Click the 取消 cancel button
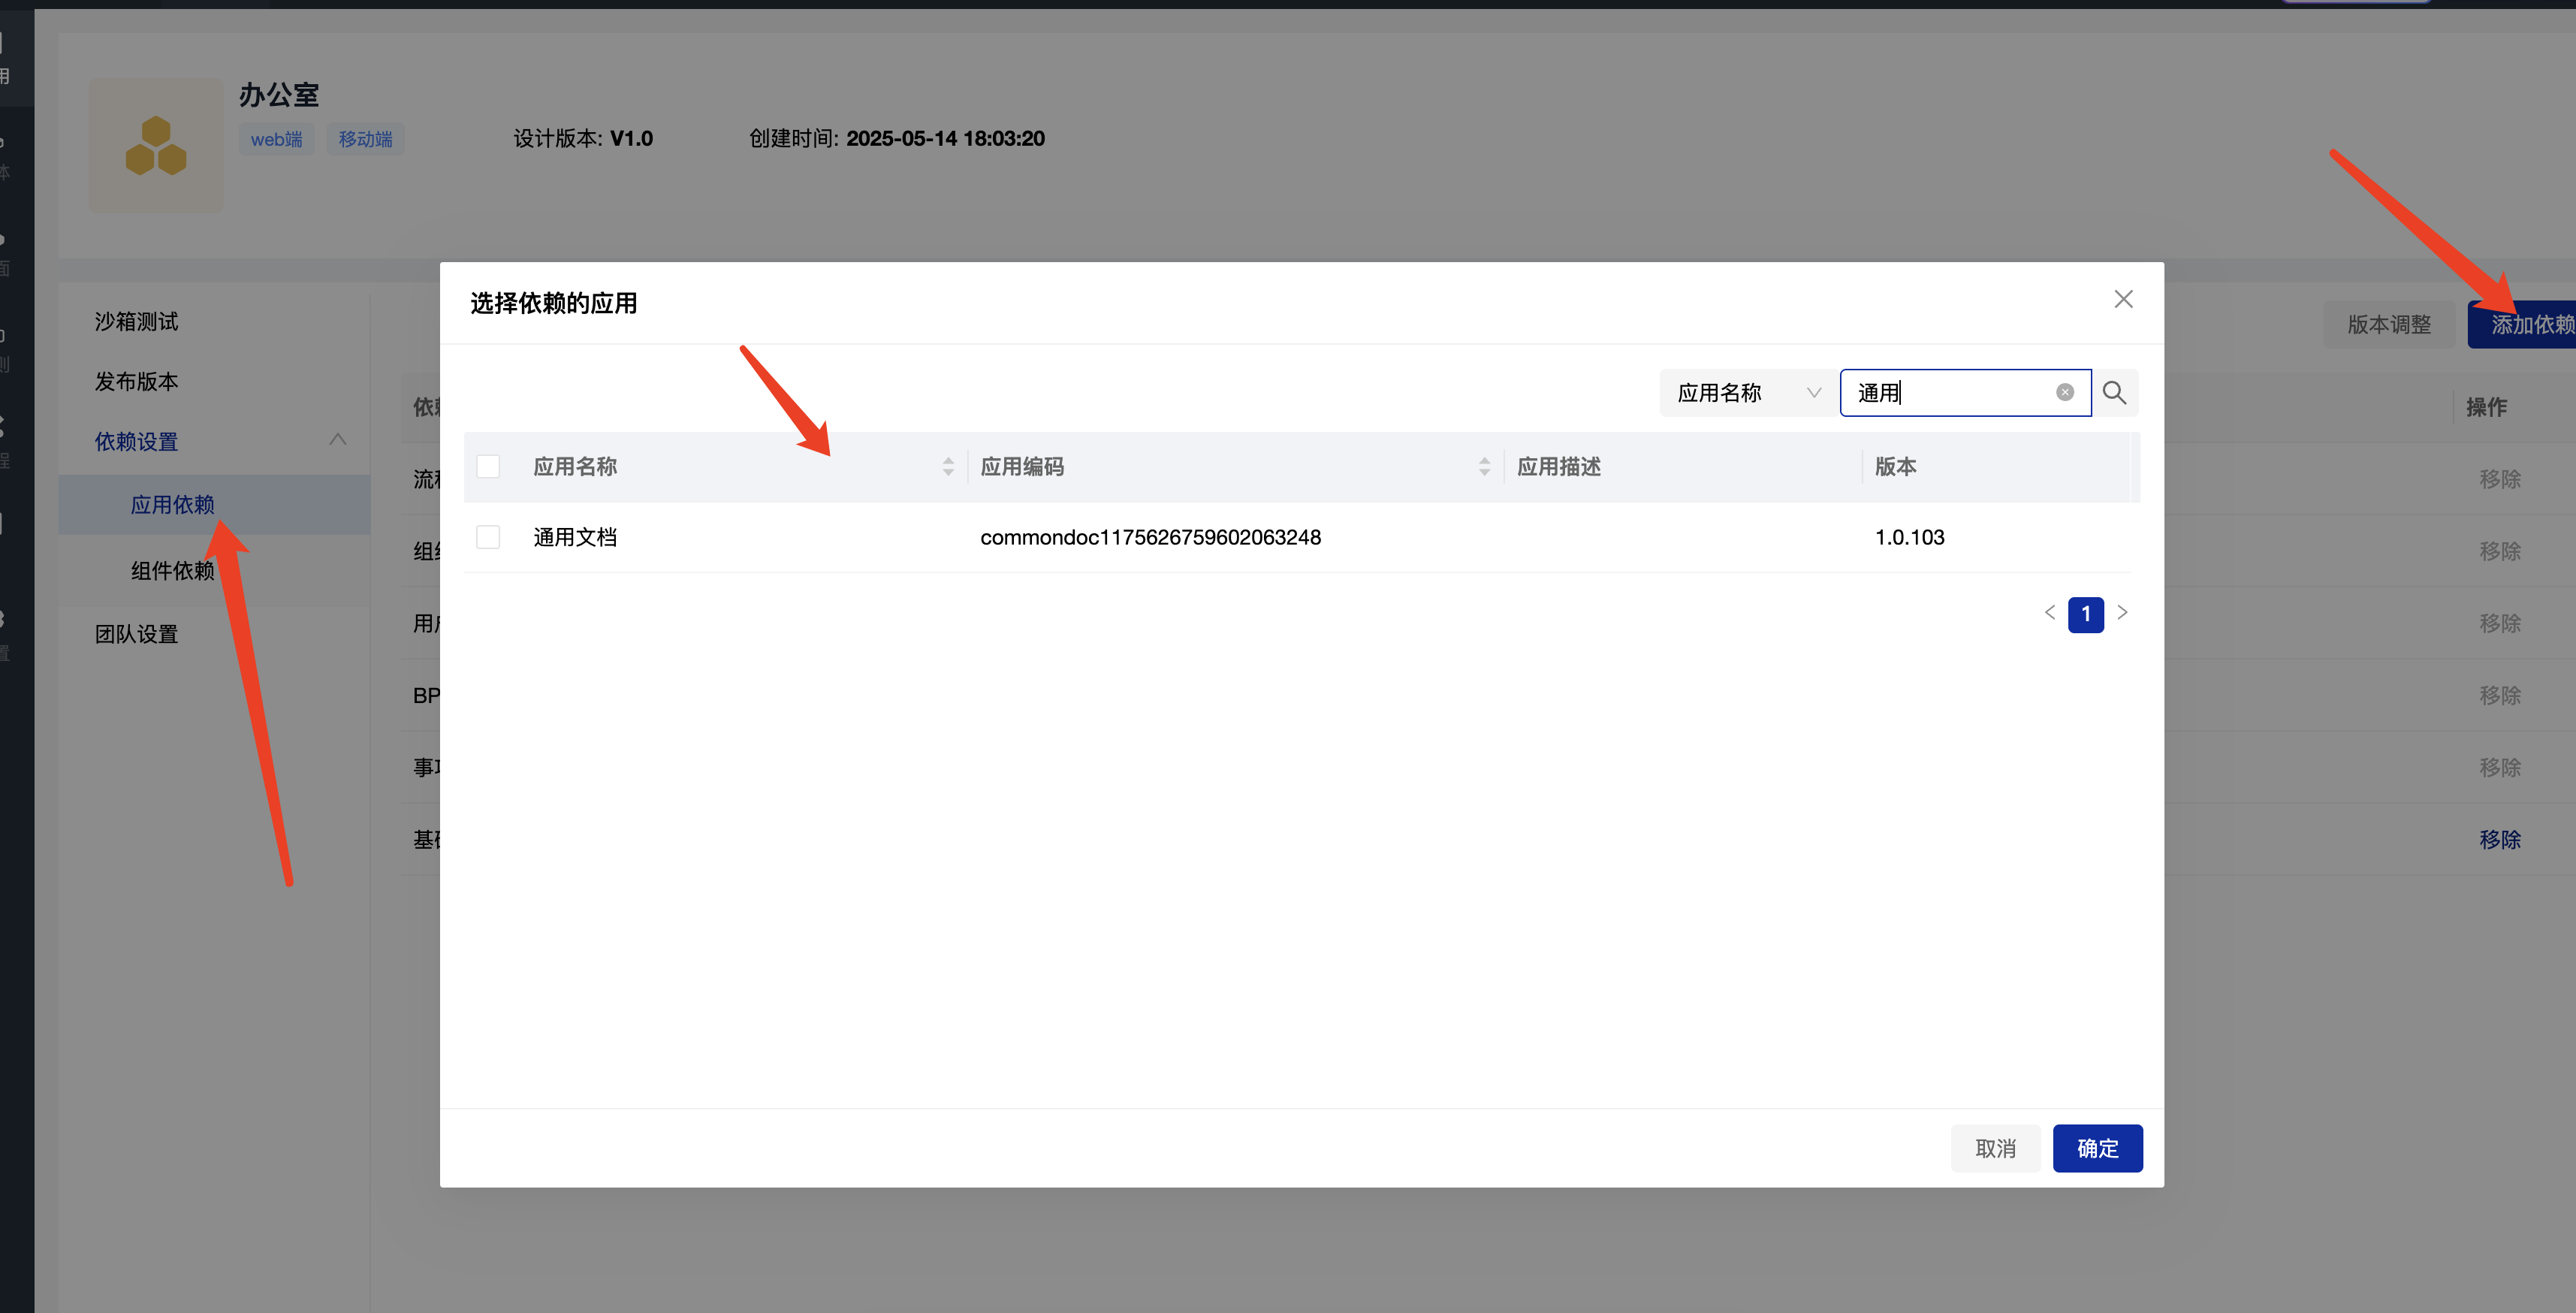The height and width of the screenshot is (1313, 2576). click(1995, 1148)
